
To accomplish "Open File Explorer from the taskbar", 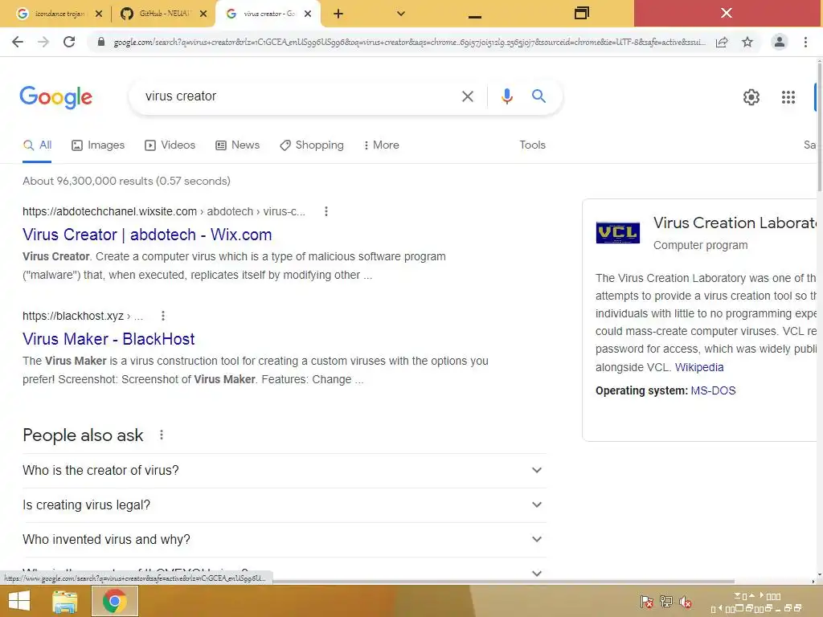I will click(65, 601).
